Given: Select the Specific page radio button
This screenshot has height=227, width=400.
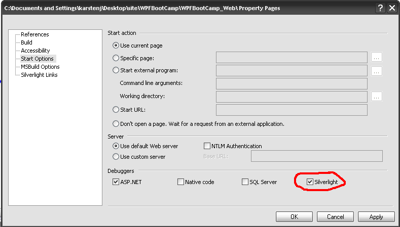Looking at the screenshot, I should pos(116,58).
